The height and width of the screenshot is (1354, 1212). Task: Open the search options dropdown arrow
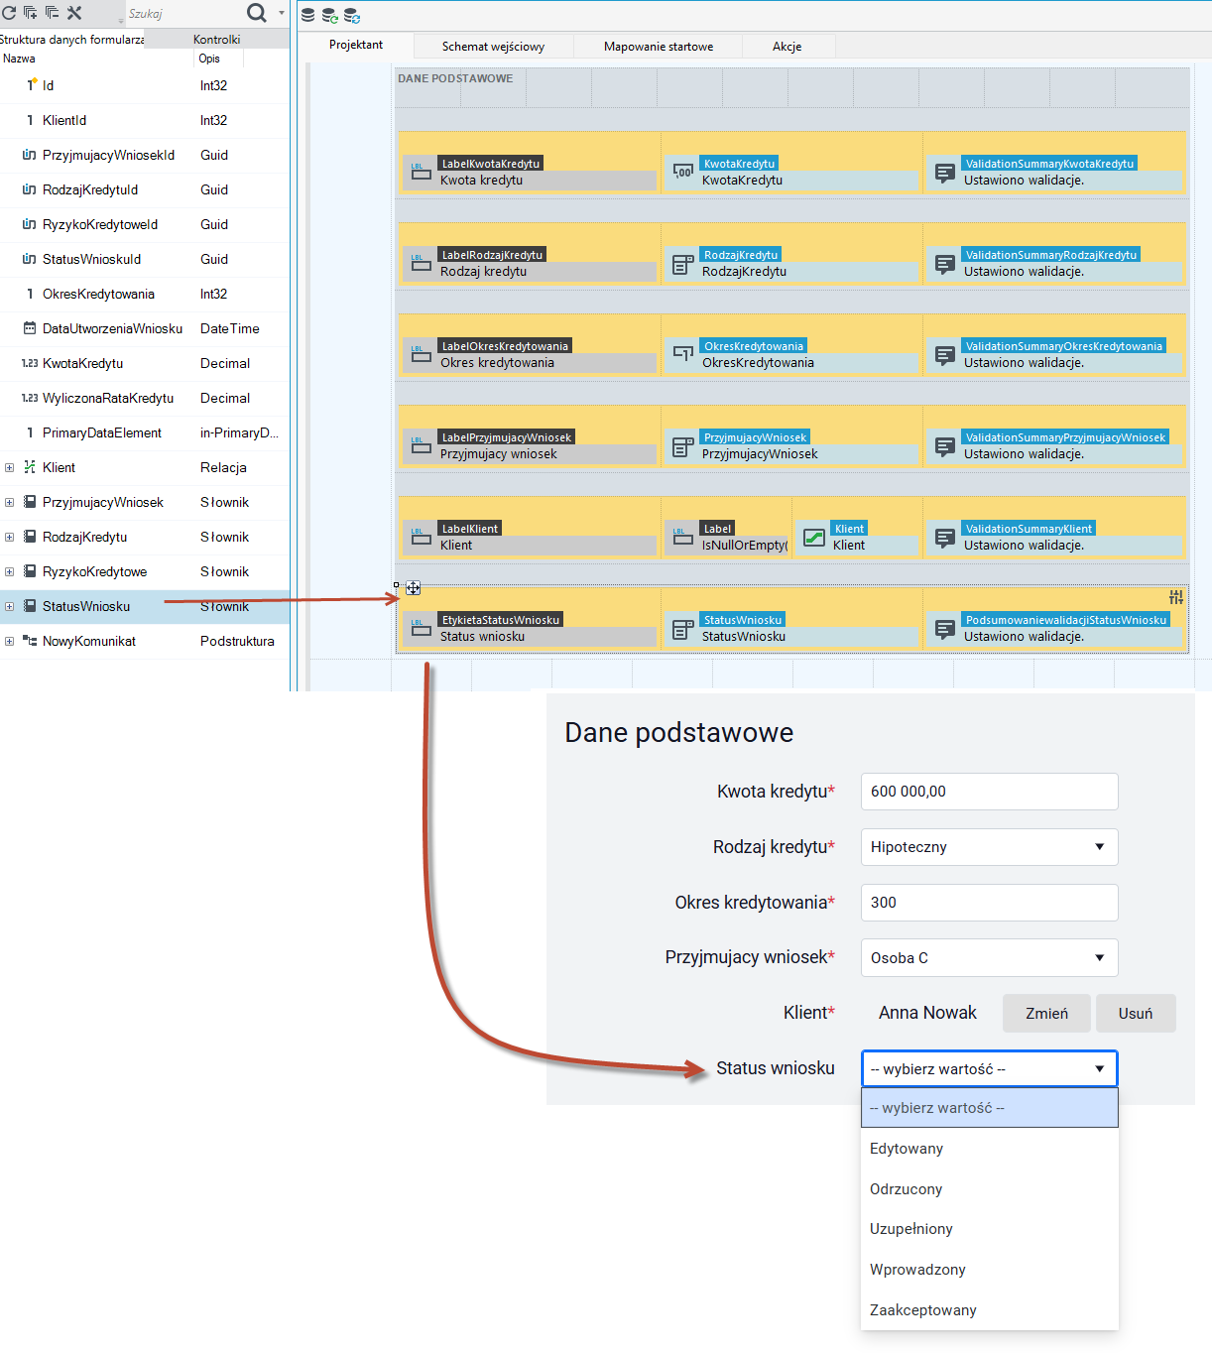click(282, 13)
